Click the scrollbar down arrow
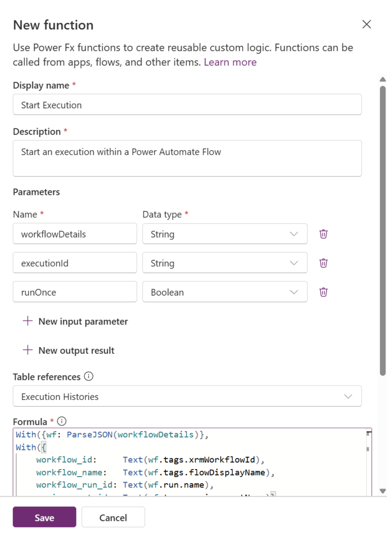 382,490
